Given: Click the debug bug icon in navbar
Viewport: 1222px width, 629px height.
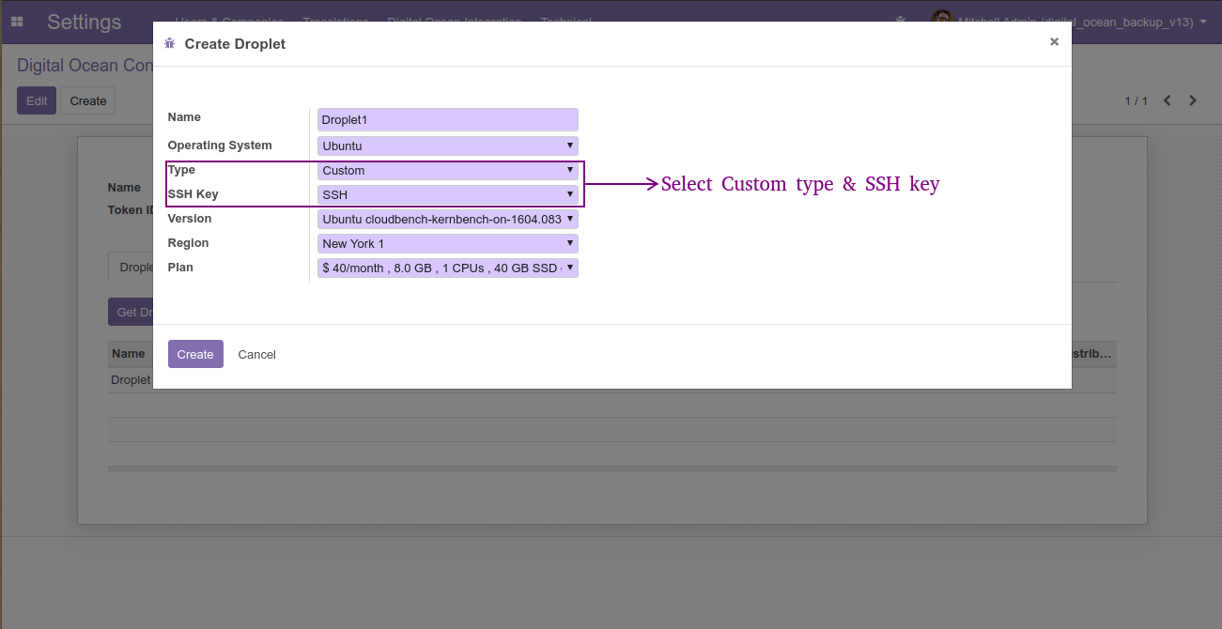Looking at the screenshot, I should click(x=902, y=22).
